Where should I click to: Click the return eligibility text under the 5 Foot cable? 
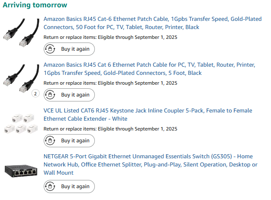pos(110,83)
